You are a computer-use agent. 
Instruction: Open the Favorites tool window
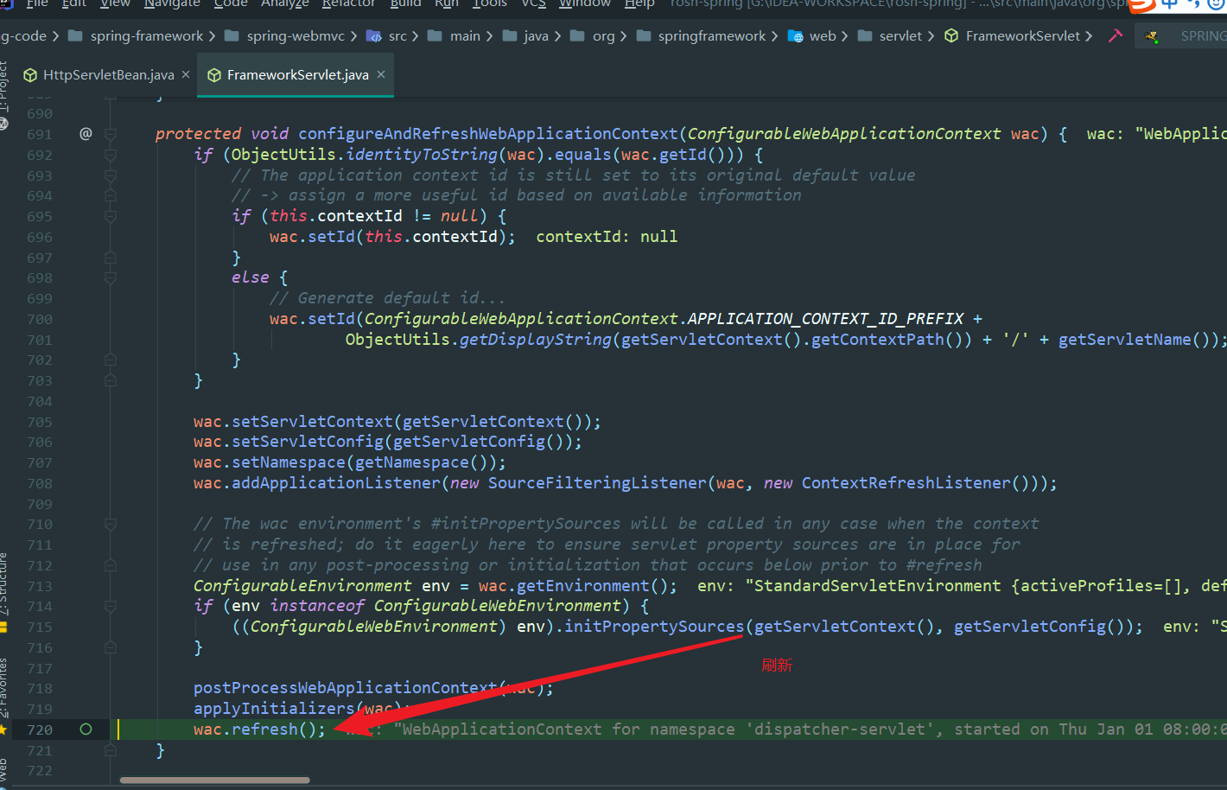4,689
